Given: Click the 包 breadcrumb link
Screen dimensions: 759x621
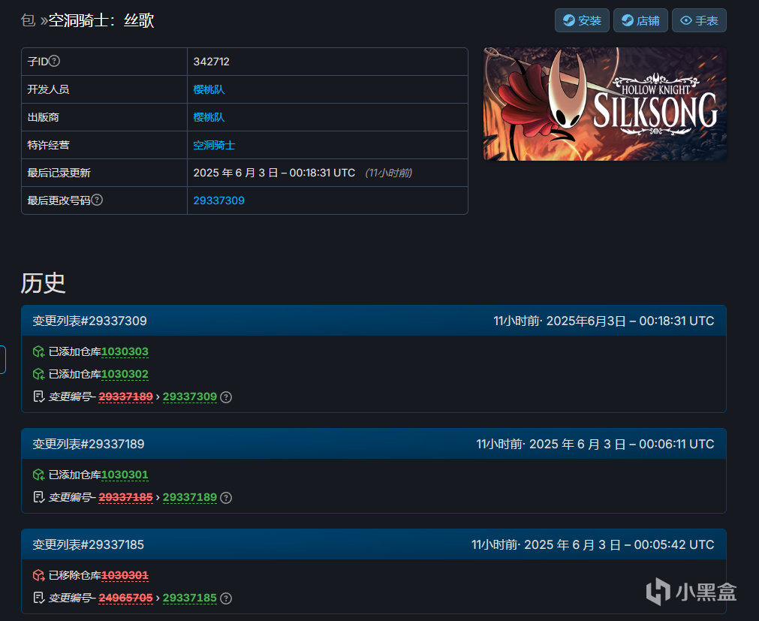Looking at the screenshot, I should pyautogui.click(x=28, y=20).
